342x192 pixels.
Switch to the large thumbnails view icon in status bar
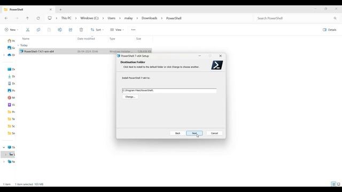pos(338,184)
